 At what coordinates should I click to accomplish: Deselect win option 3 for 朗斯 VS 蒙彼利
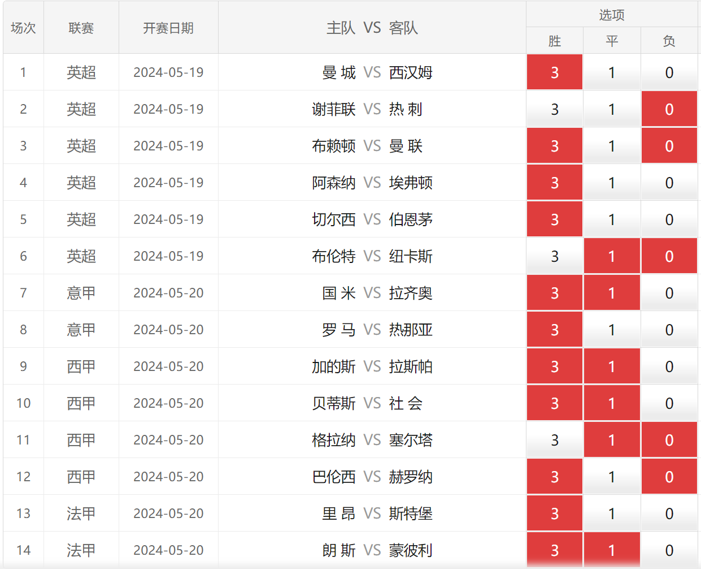555,550
